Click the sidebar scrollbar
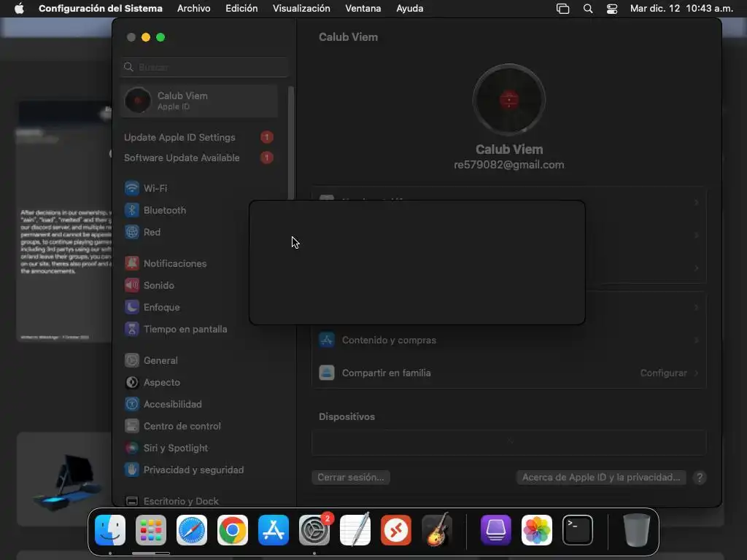 [x=290, y=143]
